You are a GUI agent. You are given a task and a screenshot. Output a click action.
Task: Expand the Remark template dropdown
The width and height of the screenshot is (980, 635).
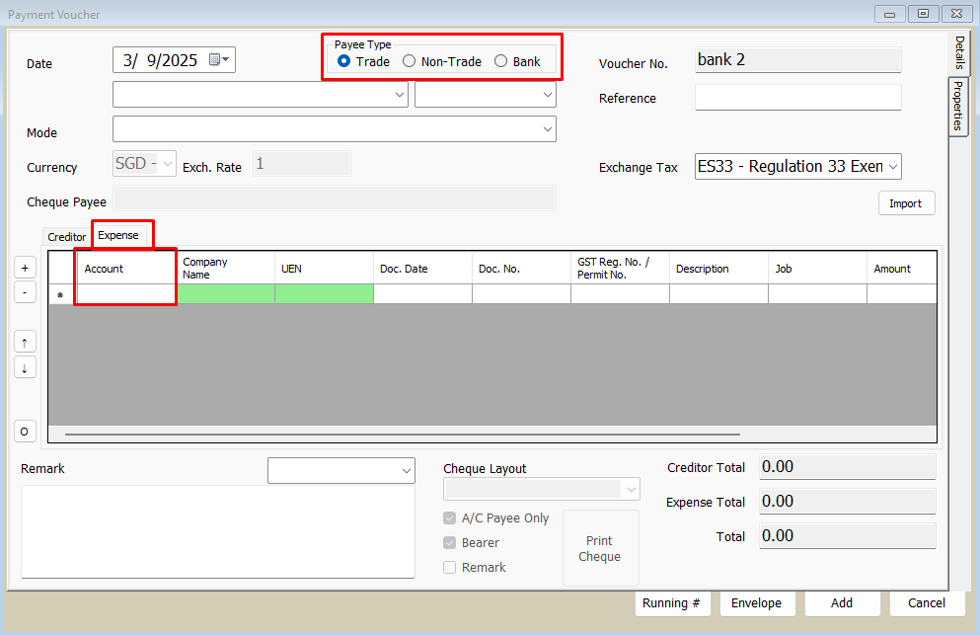coord(407,471)
